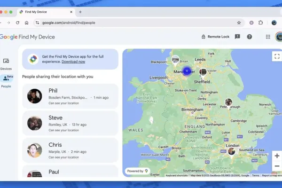Click the Birmingham label on the map
The width and height of the screenshot is (282, 188).
click(x=192, y=110)
